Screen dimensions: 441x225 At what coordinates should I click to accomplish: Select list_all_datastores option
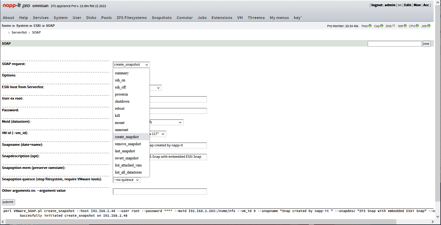[131, 172]
